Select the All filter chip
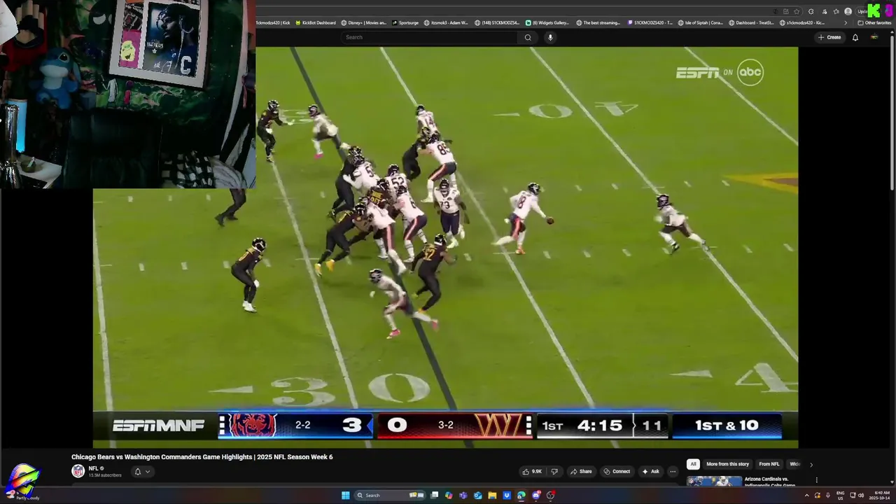 693,464
